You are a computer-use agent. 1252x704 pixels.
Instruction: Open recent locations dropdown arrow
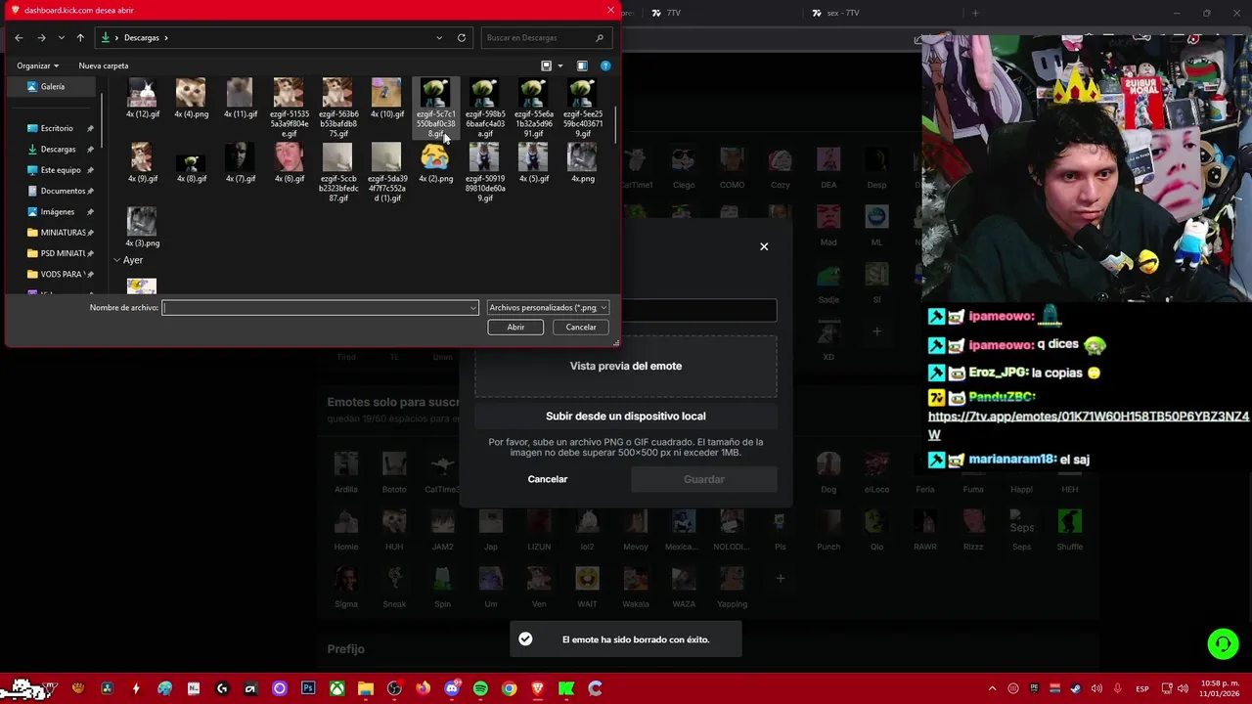click(x=61, y=37)
